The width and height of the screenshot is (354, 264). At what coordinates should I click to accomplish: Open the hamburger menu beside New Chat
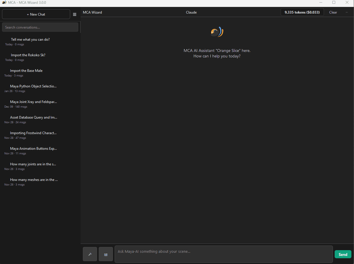click(74, 14)
